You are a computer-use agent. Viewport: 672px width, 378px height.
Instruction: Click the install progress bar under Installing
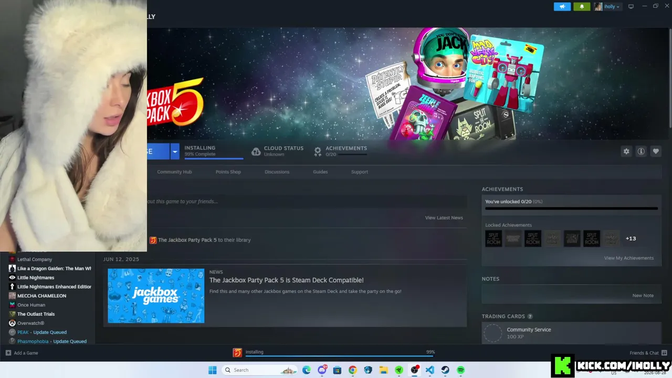coord(214,157)
